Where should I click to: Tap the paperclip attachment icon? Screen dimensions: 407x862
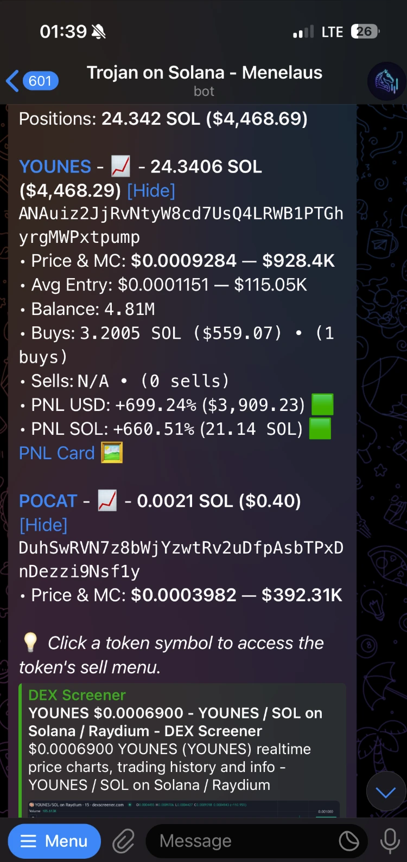pyautogui.click(x=124, y=841)
